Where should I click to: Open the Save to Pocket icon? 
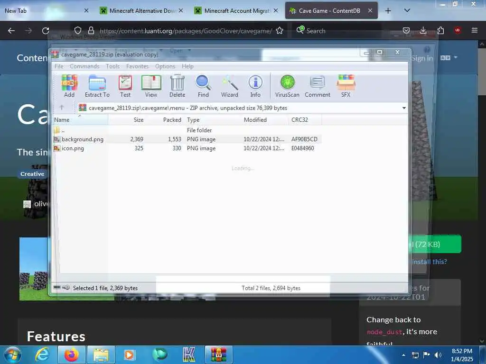tap(406, 30)
